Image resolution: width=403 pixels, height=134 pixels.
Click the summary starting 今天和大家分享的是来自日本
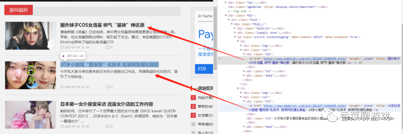click(119, 74)
